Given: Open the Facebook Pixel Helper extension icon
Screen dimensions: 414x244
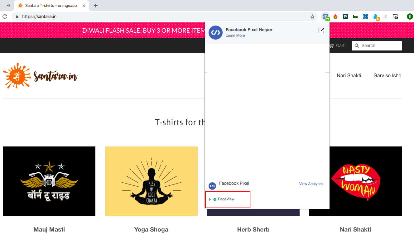Looking at the screenshot, I should 325,16.
